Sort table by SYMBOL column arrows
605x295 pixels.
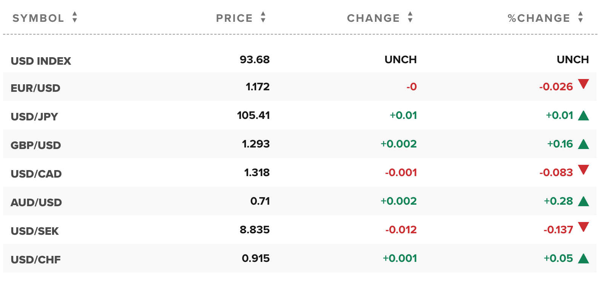pos(75,17)
